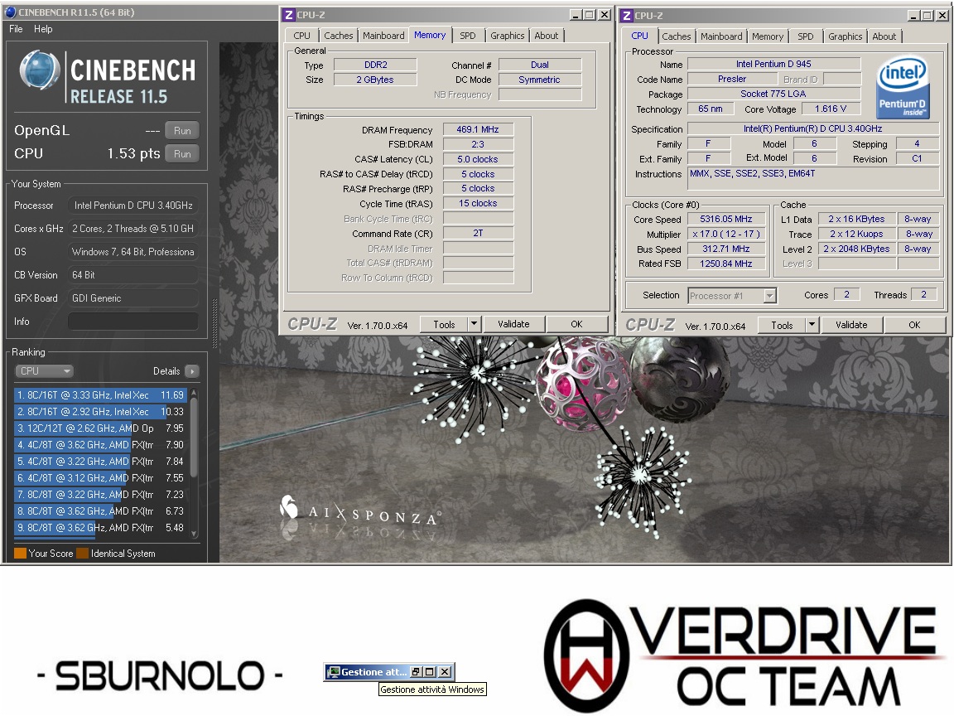This screenshot has width=954, height=716.
Task: Click the Identical System legend swatch
Action: (x=82, y=554)
